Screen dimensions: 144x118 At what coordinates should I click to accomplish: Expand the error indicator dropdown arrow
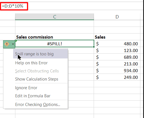(13, 44)
